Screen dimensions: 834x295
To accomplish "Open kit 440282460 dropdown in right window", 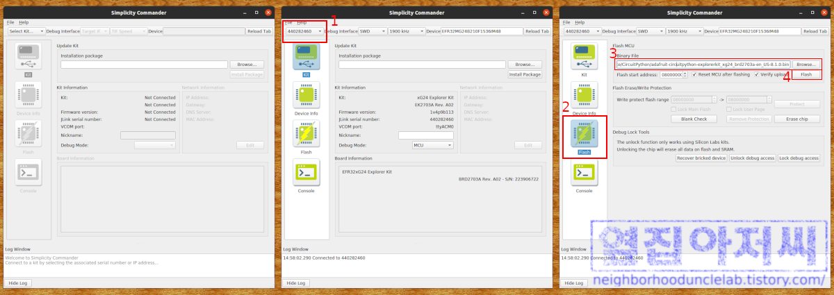I will coord(583,31).
